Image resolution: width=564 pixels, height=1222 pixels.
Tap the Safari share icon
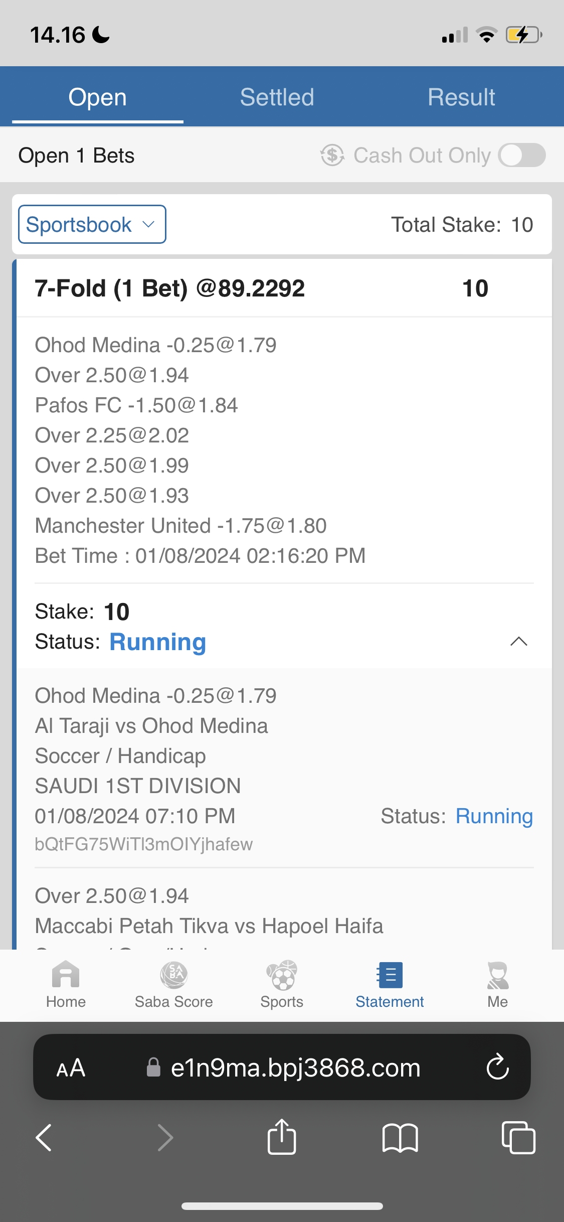point(282,1137)
